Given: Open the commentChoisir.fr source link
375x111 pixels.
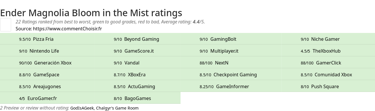Looking at the screenshot, I should coord(67,29).
